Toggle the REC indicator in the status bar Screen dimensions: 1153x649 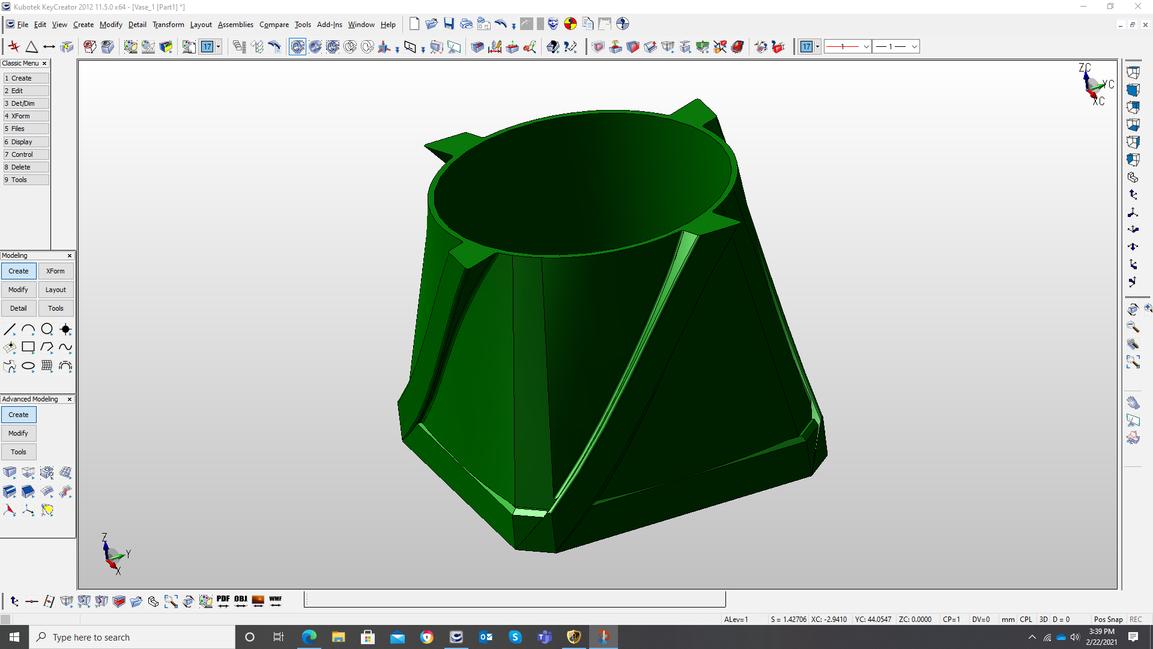(1136, 619)
